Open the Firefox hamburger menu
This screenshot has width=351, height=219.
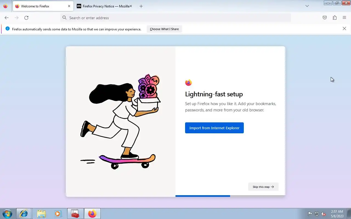coord(344,18)
